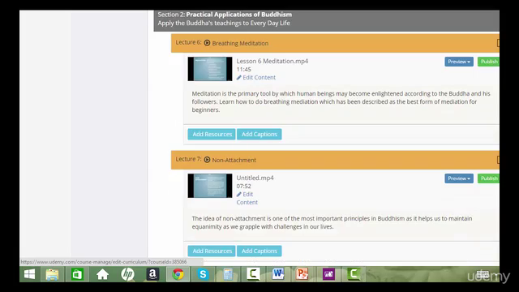
Task: Open Preview dropdown for Untitled.mp4
Action: pyautogui.click(x=459, y=178)
